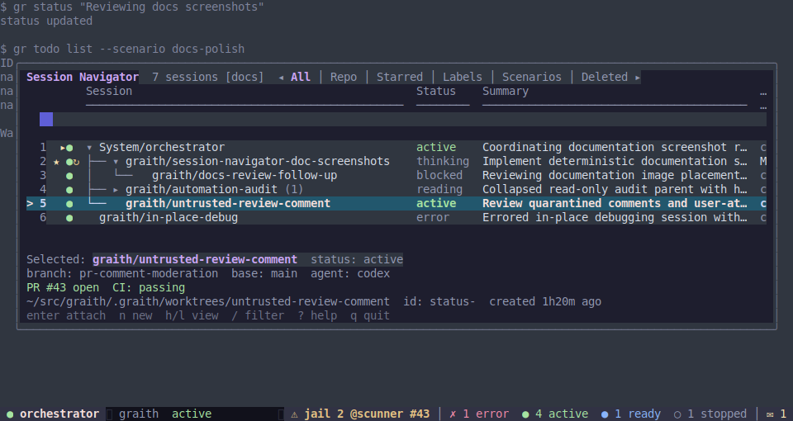Click the warning triangle icon beside jail
Viewport: 793px width, 421px height.
pos(294,414)
